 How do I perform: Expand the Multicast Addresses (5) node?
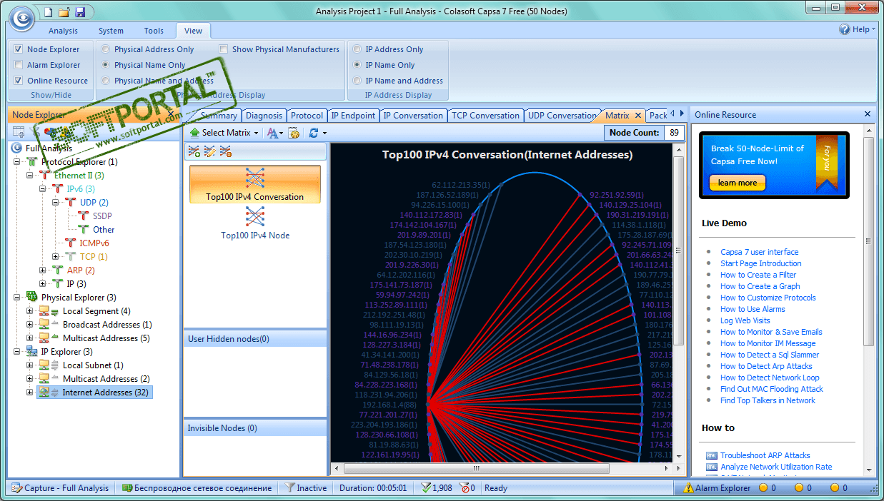click(30, 338)
